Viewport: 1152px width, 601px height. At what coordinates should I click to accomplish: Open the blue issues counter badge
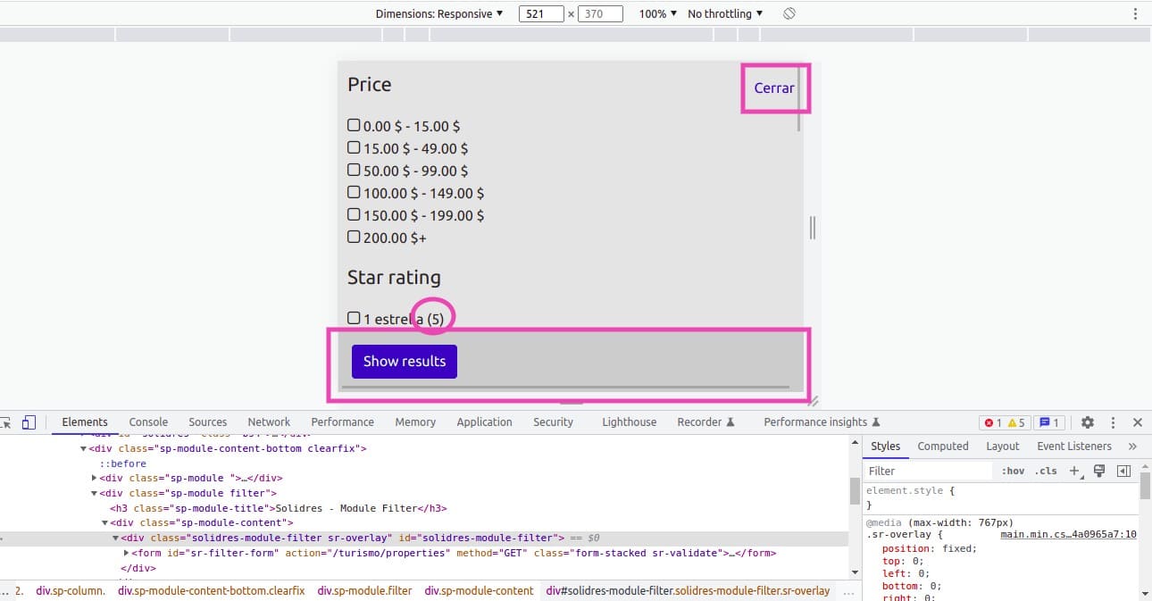click(1049, 422)
